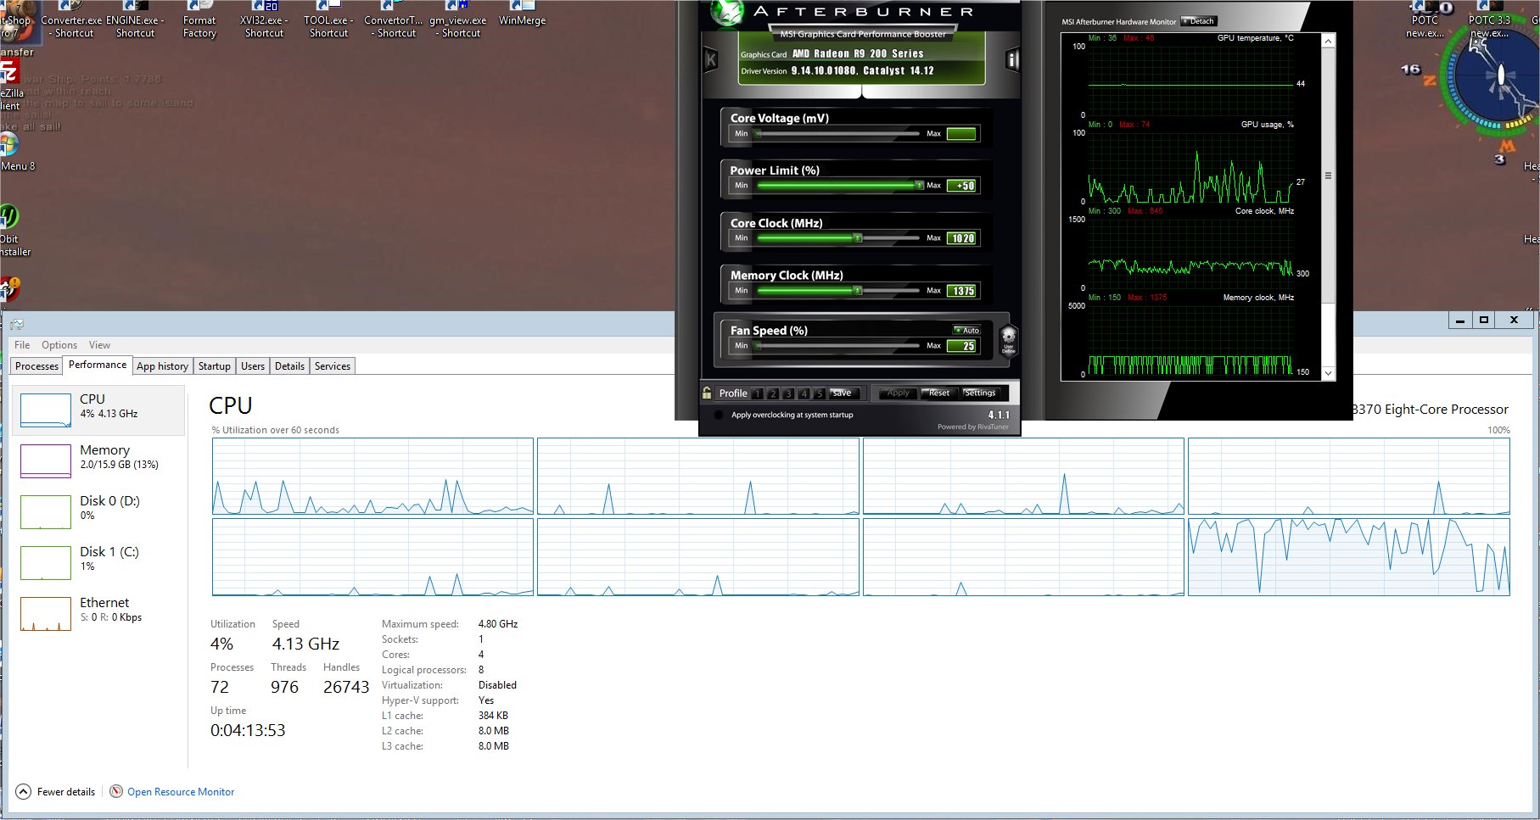
Task: Select profile slot 4 in Afterburner
Action: click(x=804, y=393)
